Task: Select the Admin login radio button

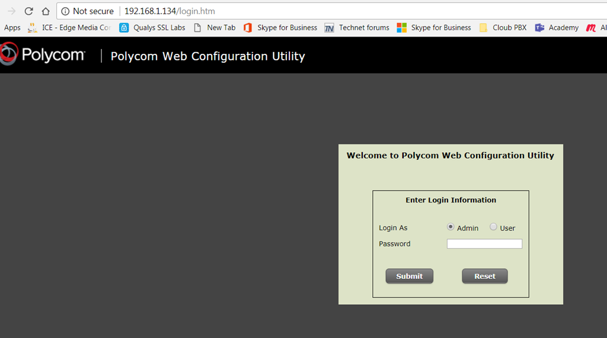Action: pyautogui.click(x=451, y=227)
